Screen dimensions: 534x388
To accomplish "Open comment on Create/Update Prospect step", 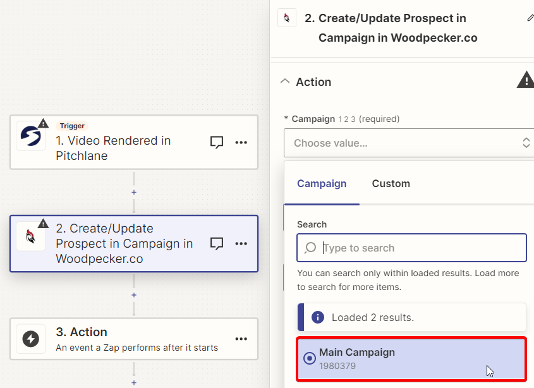I will click(217, 243).
